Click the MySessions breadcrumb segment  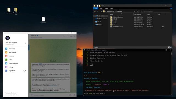pos(119,11)
